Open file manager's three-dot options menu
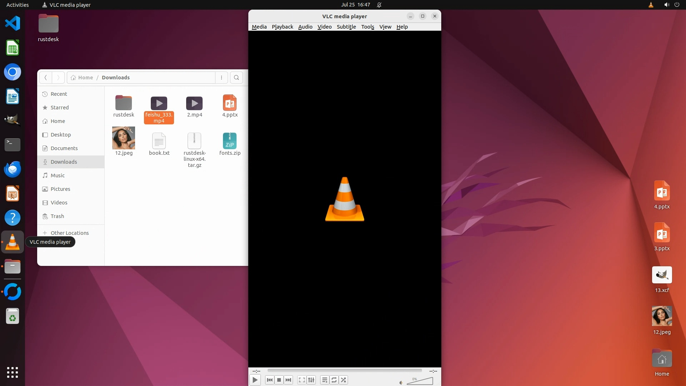 (x=222, y=78)
